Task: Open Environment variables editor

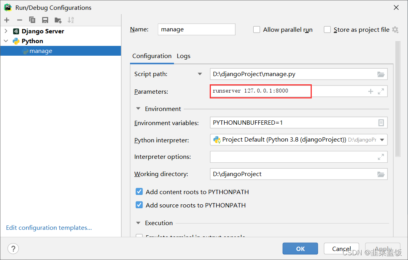Action: [x=381, y=122]
